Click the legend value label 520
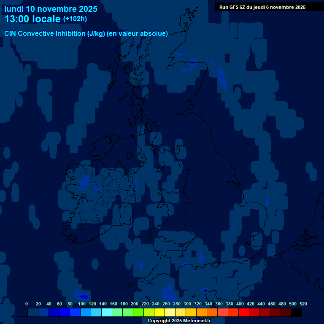The width and height of the screenshot is (324, 324). click(x=303, y=304)
